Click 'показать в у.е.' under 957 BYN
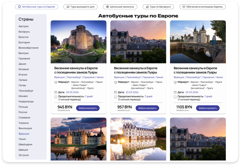 tap(123, 110)
